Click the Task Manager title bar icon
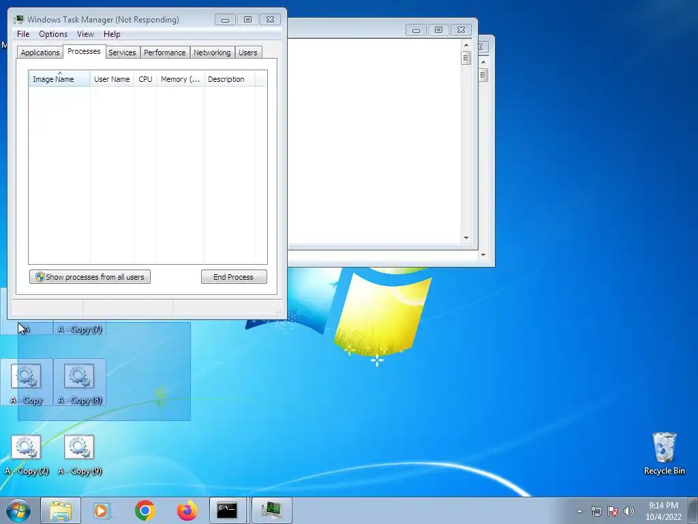698x524 pixels. (x=18, y=20)
